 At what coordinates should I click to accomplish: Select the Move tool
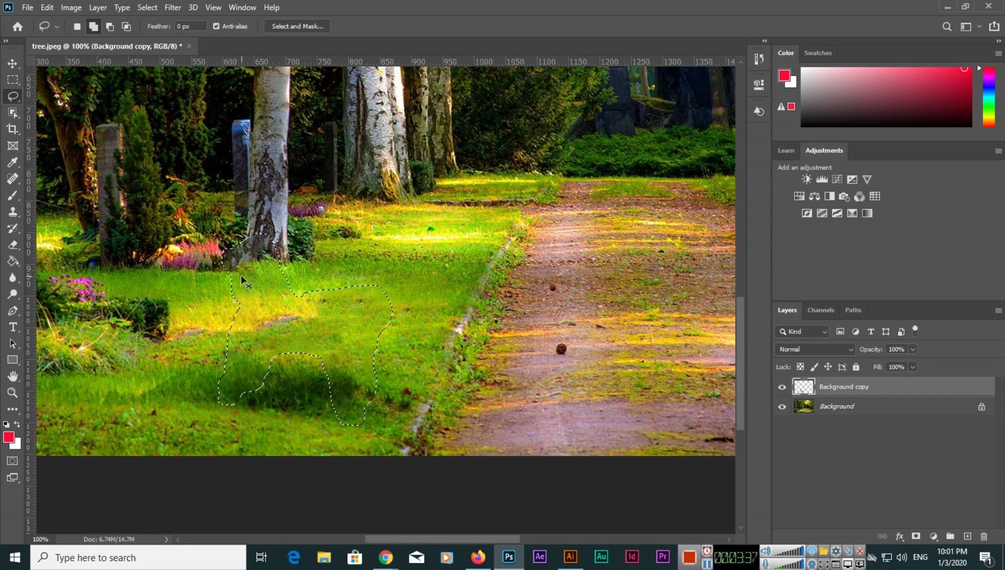(x=13, y=63)
